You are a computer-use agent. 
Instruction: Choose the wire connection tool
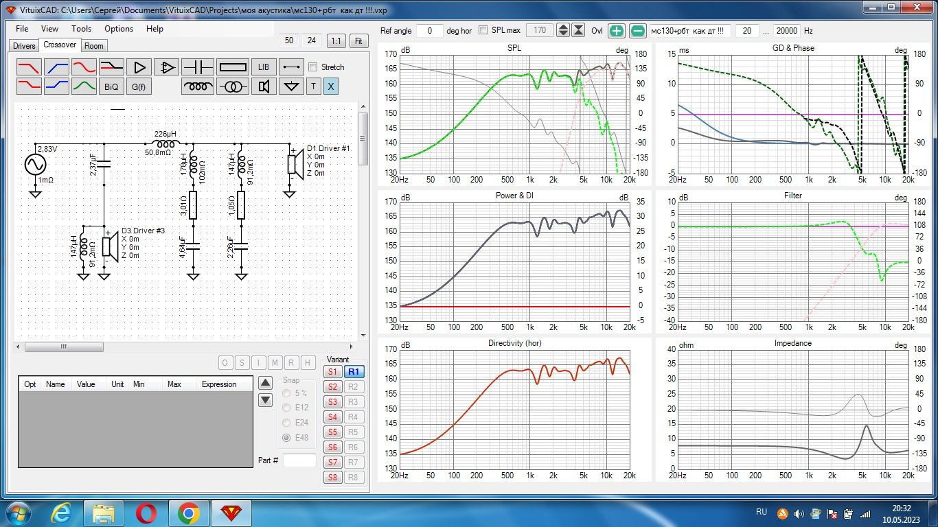pyautogui.click(x=291, y=67)
